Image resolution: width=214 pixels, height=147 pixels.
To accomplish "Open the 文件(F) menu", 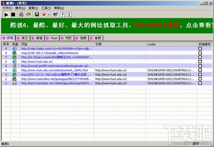I will click(x=7, y=8).
